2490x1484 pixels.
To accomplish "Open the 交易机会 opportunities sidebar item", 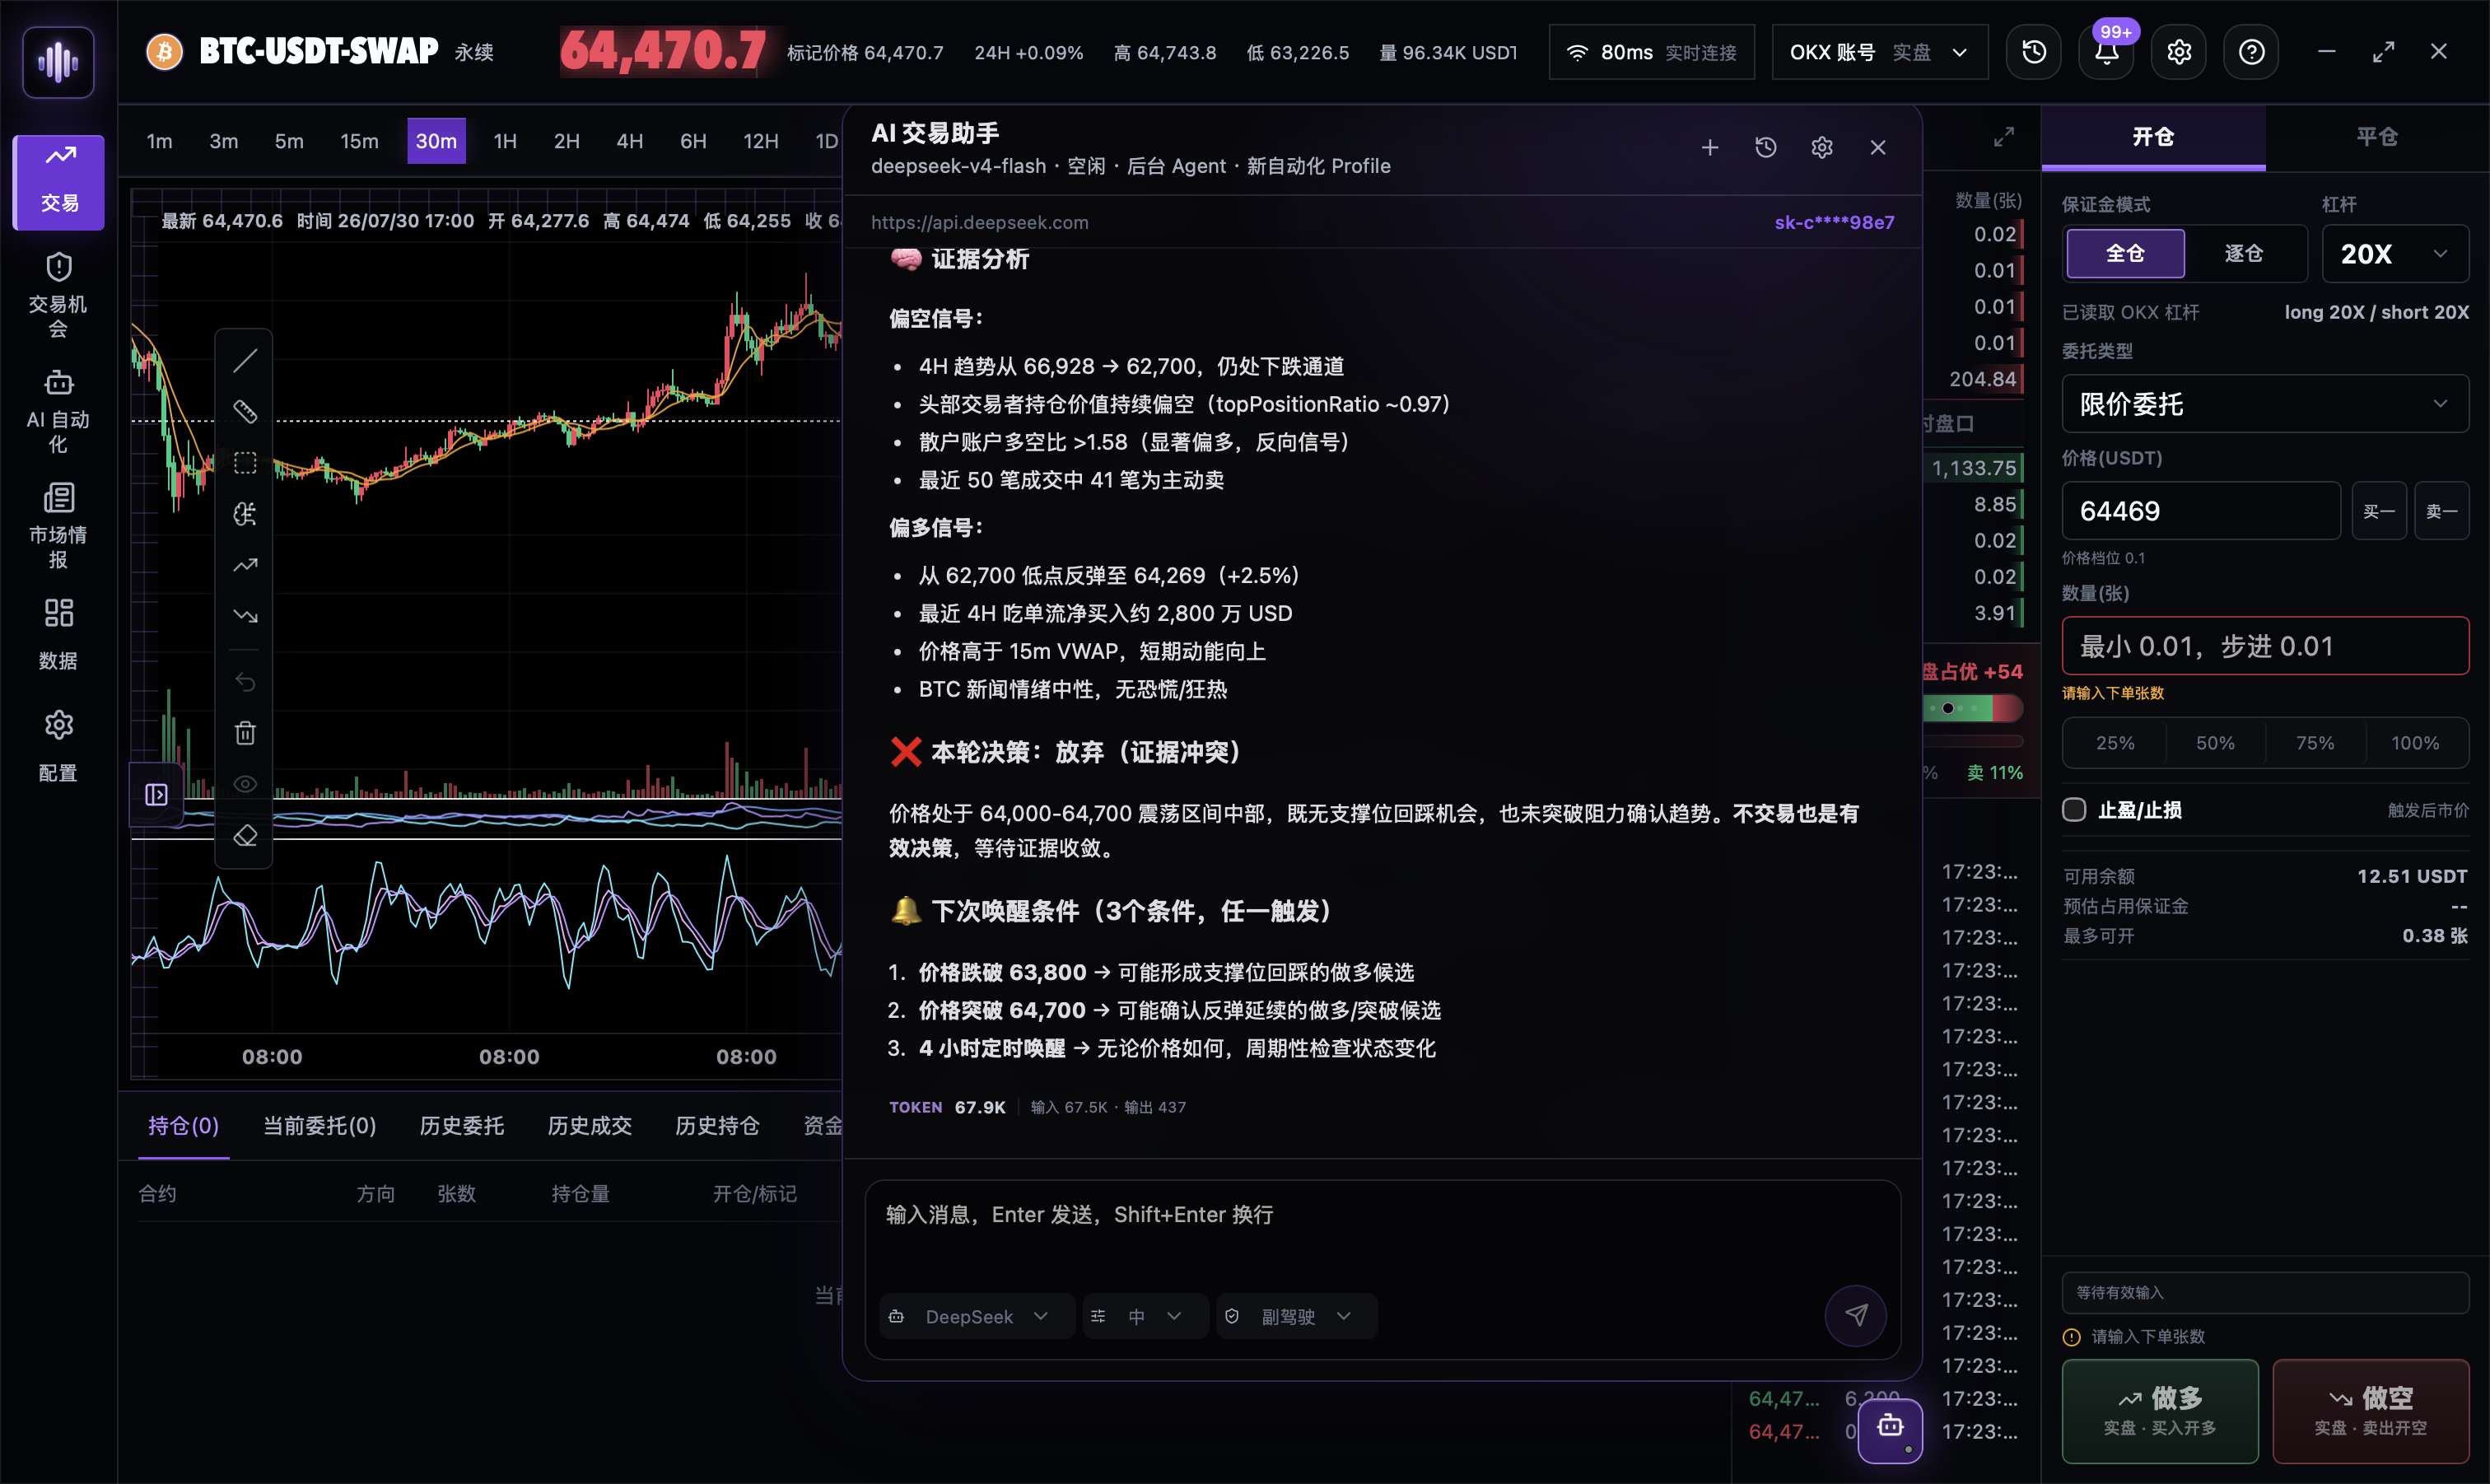I will coord(58,295).
